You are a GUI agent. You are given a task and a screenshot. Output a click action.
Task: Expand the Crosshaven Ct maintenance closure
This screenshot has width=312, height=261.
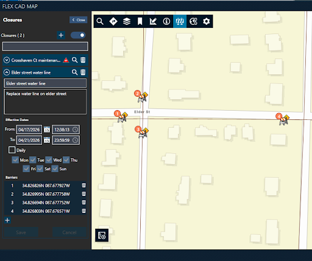point(7,60)
